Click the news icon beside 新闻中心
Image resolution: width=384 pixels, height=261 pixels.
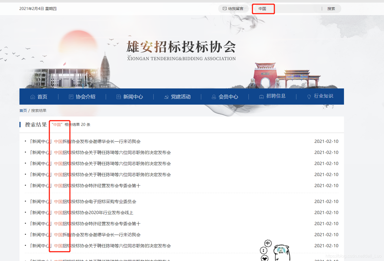[x=119, y=97]
